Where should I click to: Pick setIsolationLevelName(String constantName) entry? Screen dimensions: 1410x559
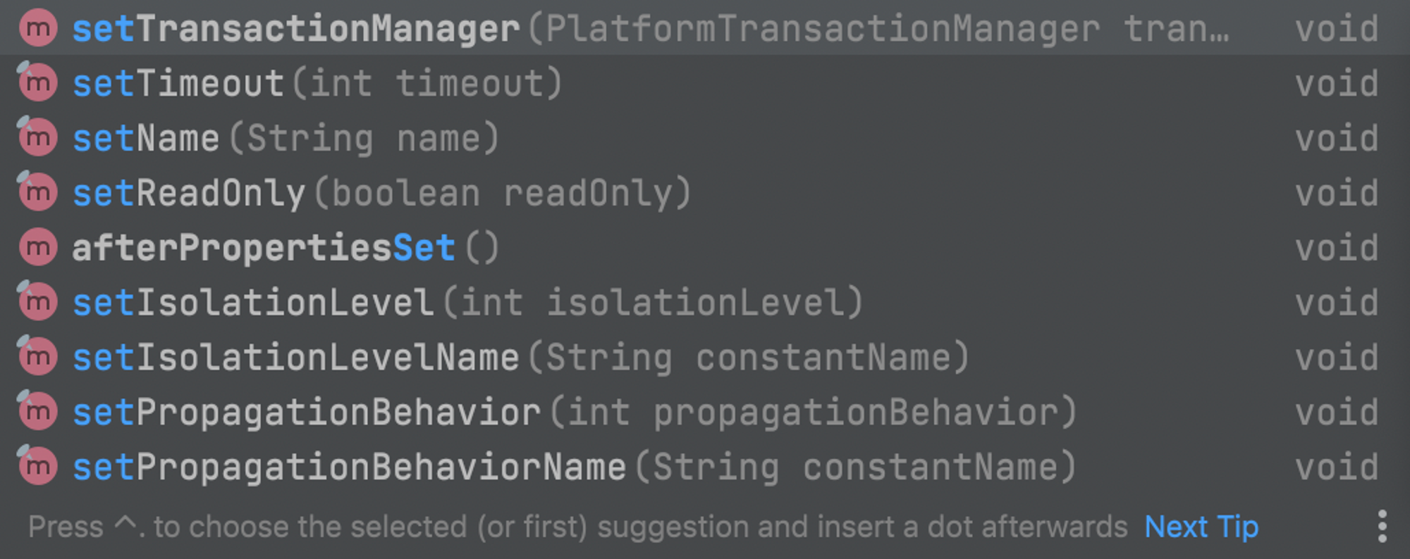coord(705,358)
